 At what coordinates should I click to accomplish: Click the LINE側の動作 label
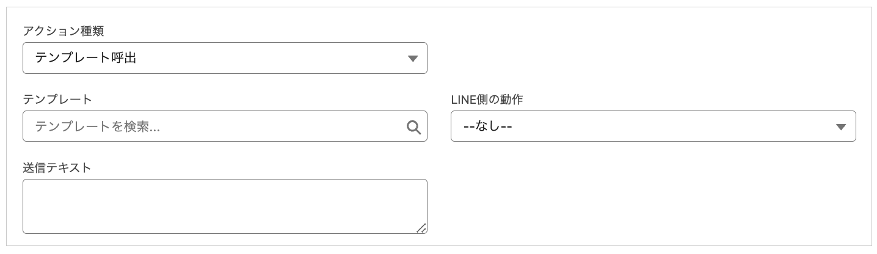[x=486, y=99]
